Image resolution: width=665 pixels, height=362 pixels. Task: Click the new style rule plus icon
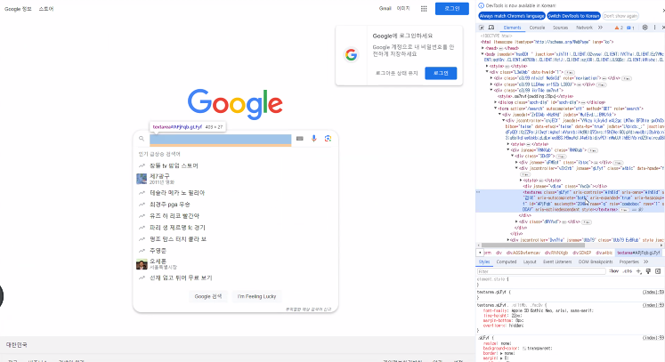638,271
